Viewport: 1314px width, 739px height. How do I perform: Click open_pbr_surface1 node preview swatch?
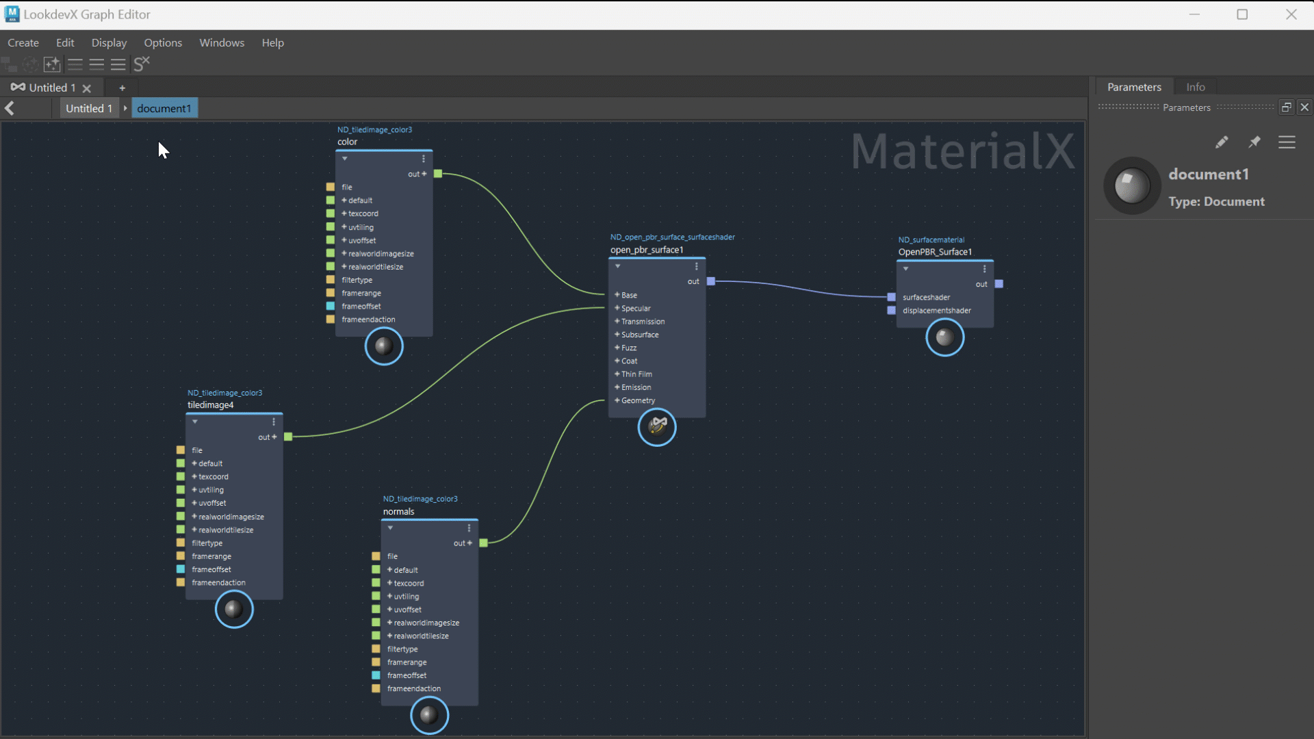click(657, 427)
